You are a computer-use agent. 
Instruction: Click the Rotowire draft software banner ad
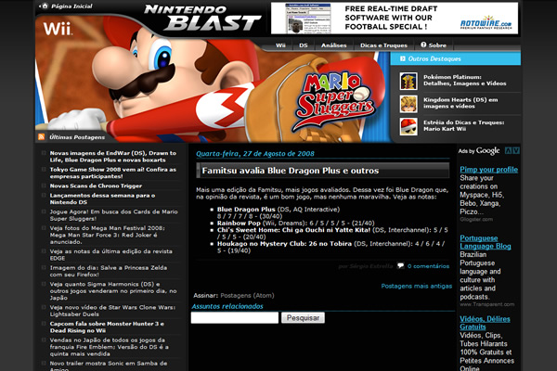[395, 19]
